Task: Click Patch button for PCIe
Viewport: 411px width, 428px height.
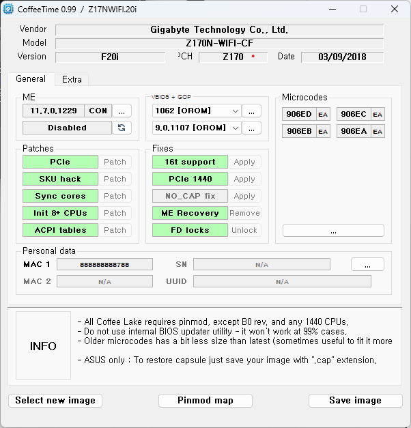Action: click(x=115, y=162)
